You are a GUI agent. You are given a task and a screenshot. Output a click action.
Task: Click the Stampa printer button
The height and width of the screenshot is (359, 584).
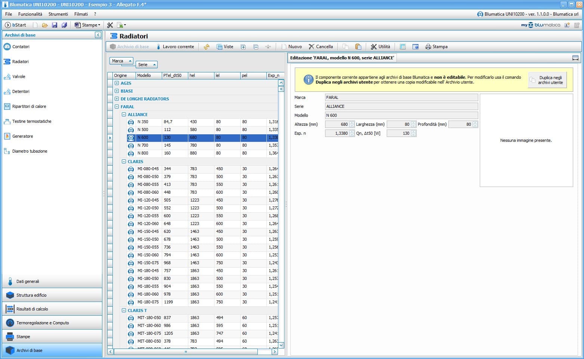436,47
